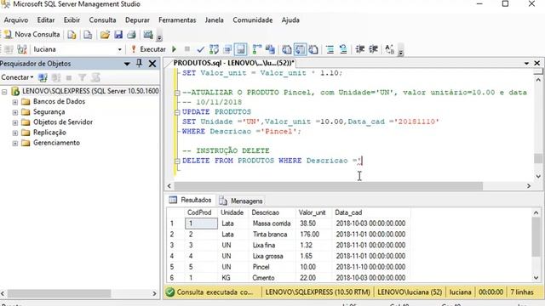Expand the Objetos de Servidor folder
The image size is (545, 306).
pyautogui.click(x=15, y=122)
